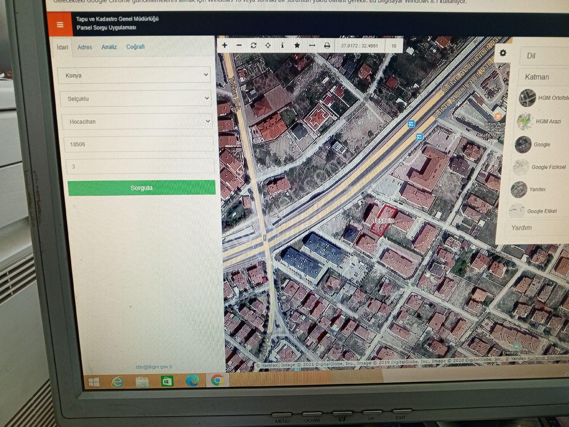The height and width of the screenshot is (427, 569).
Task: Open the Analiz tab
Action: pyautogui.click(x=109, y=47)
